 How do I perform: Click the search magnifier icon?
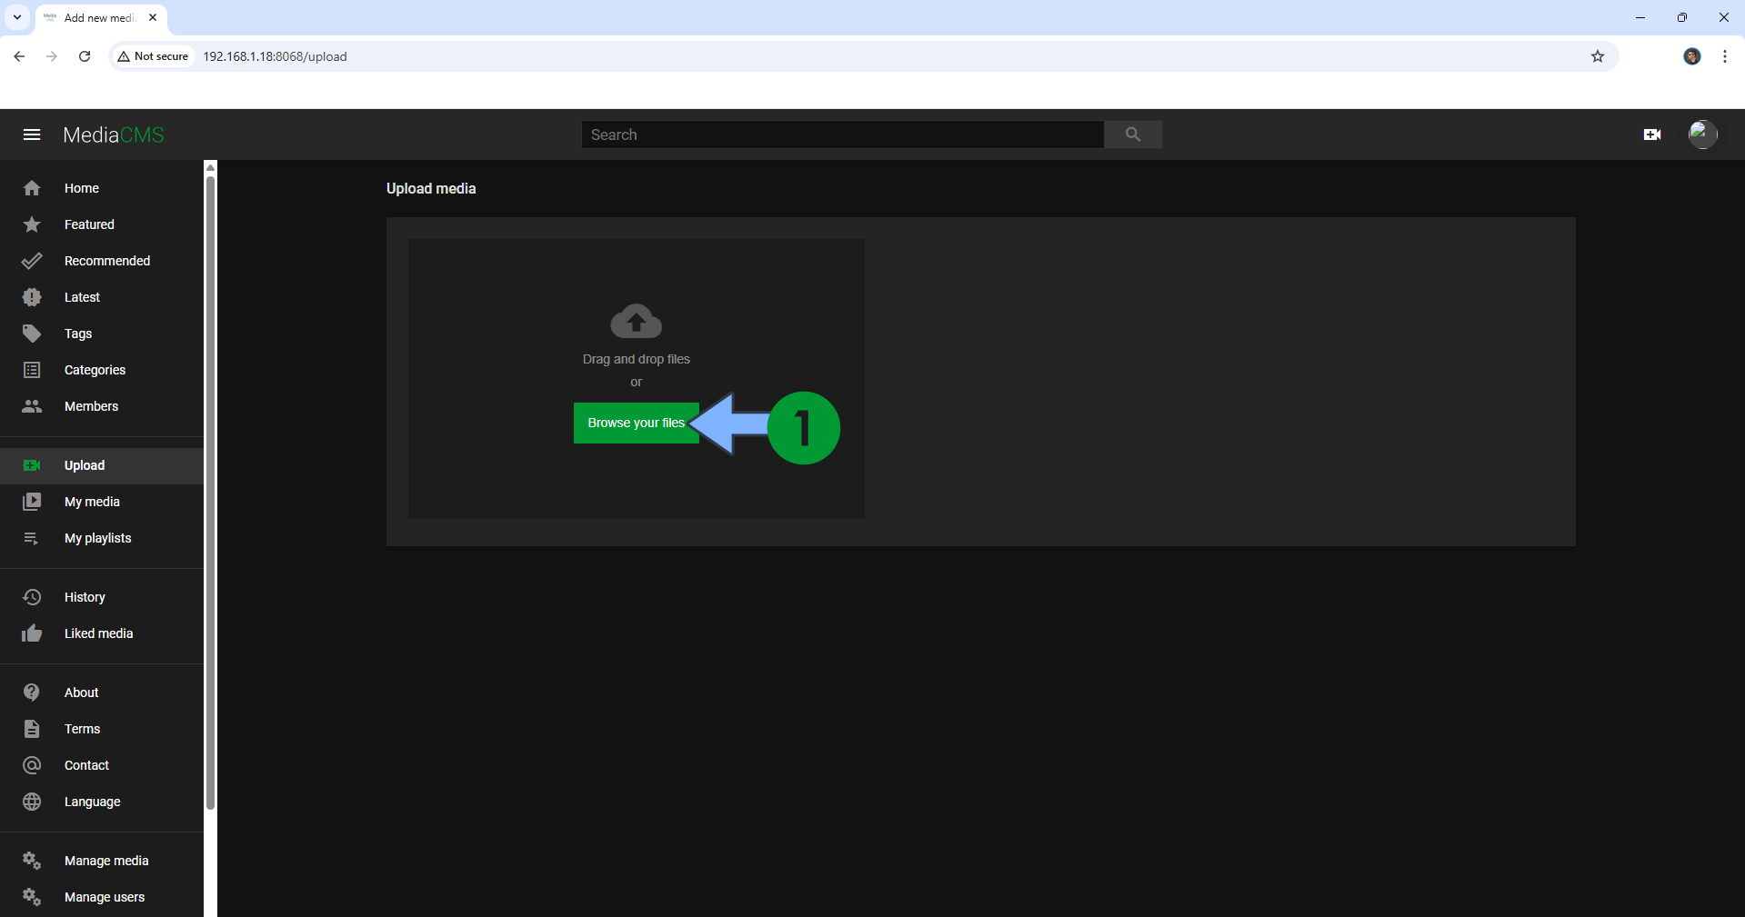(x=1132, y=134)
